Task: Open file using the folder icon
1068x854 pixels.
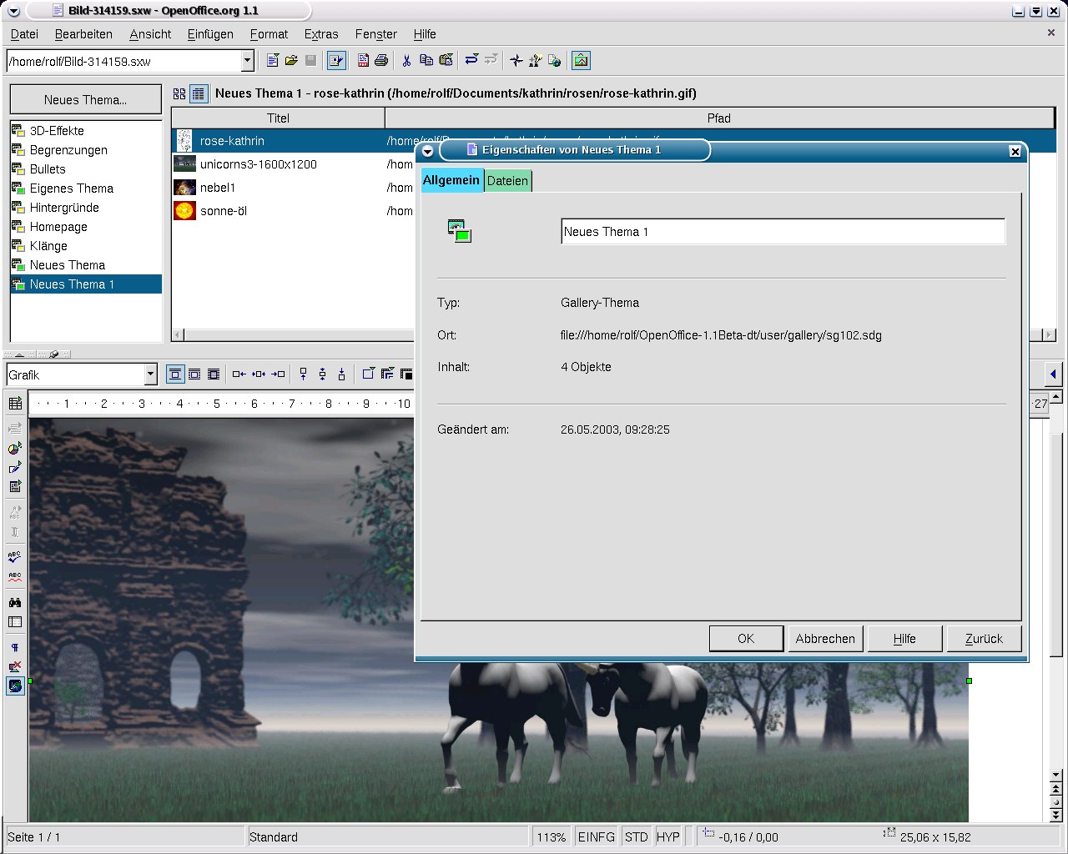Action: pos(291,60)
